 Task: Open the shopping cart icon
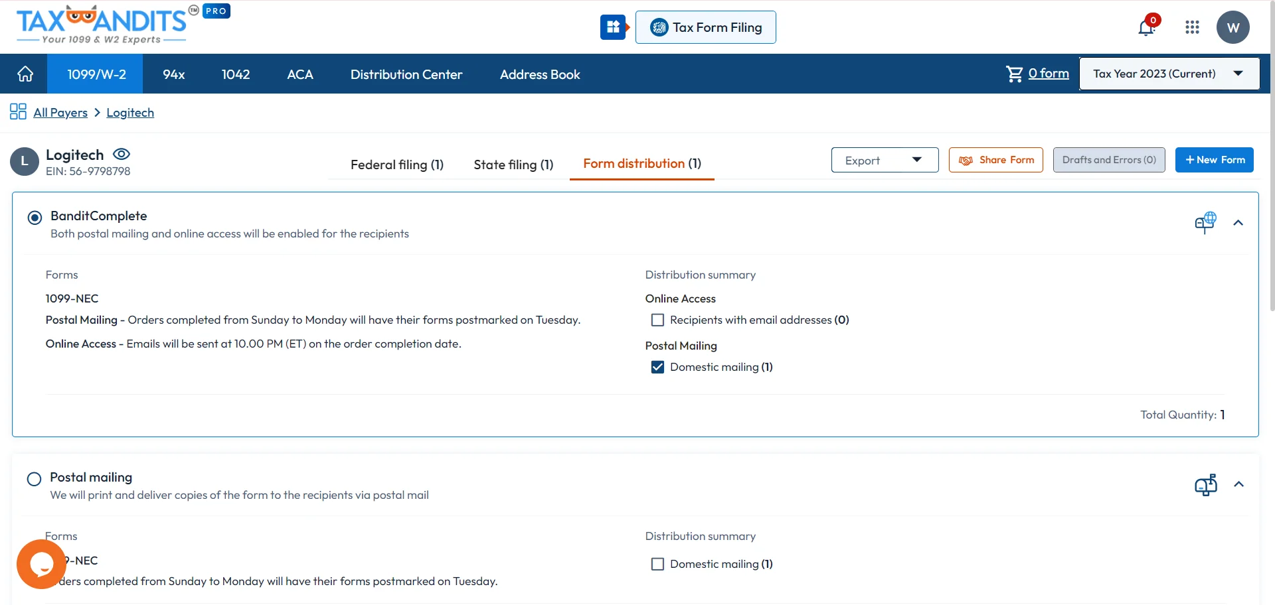(x=1014, y=74)
